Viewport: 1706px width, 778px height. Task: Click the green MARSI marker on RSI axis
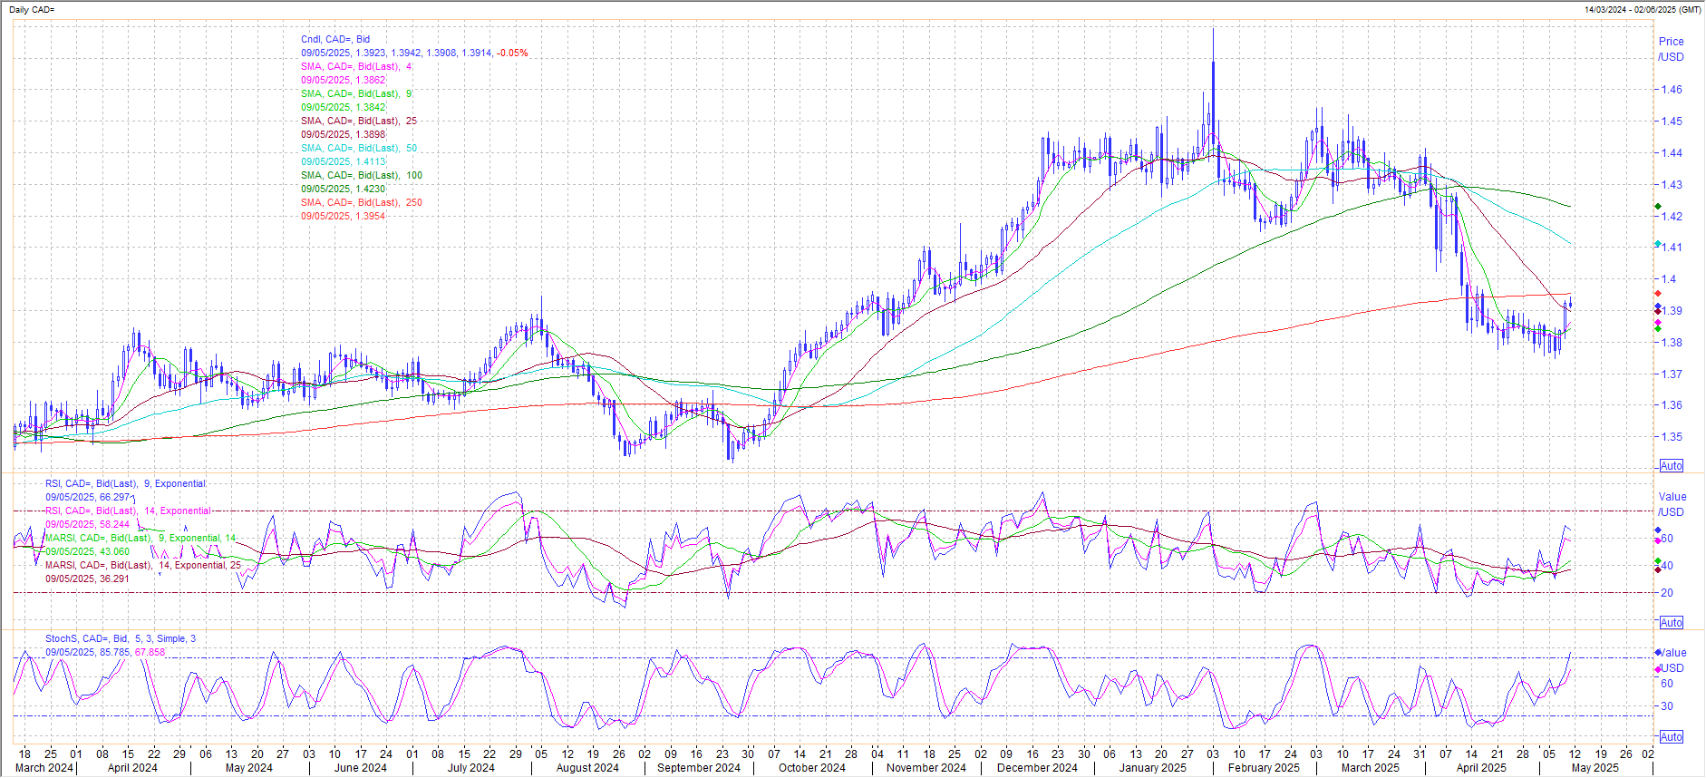coord(1658,562)
